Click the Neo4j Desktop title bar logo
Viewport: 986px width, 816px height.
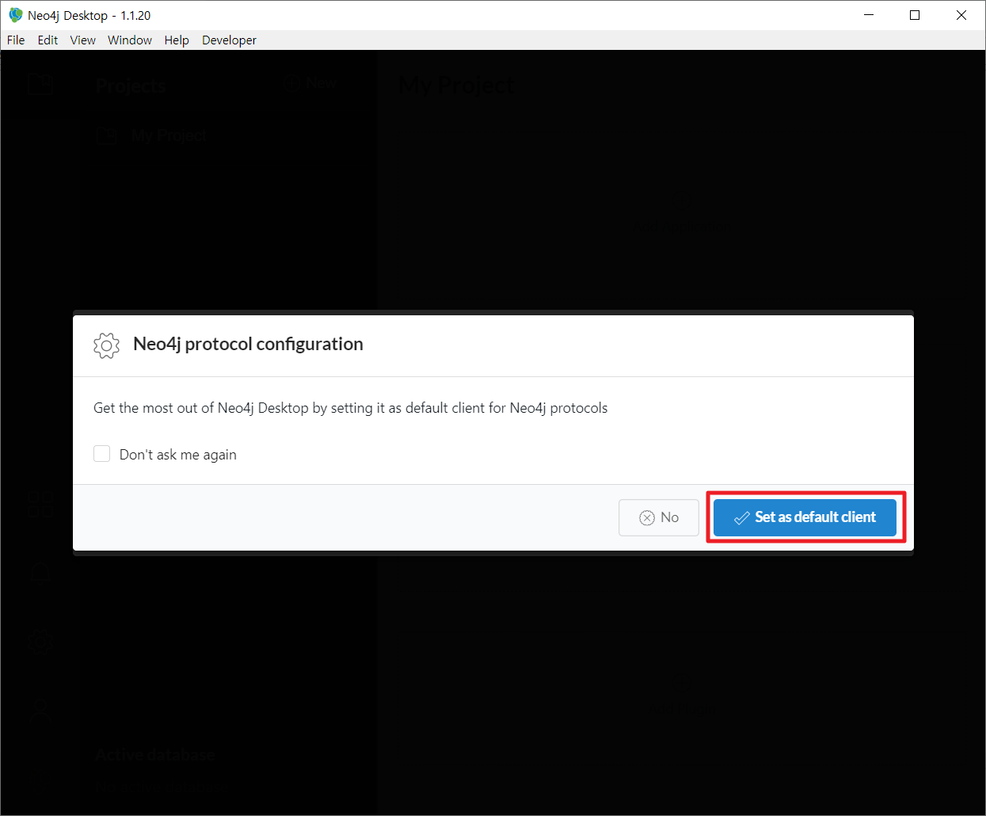15,15
